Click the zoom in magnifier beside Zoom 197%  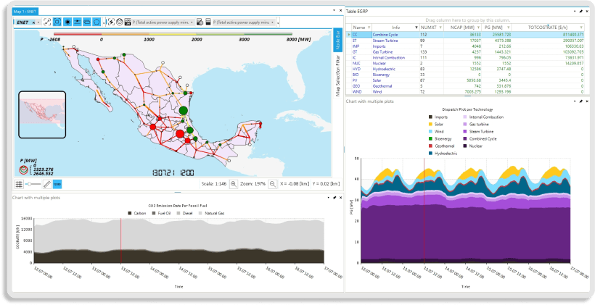[234, 185]
